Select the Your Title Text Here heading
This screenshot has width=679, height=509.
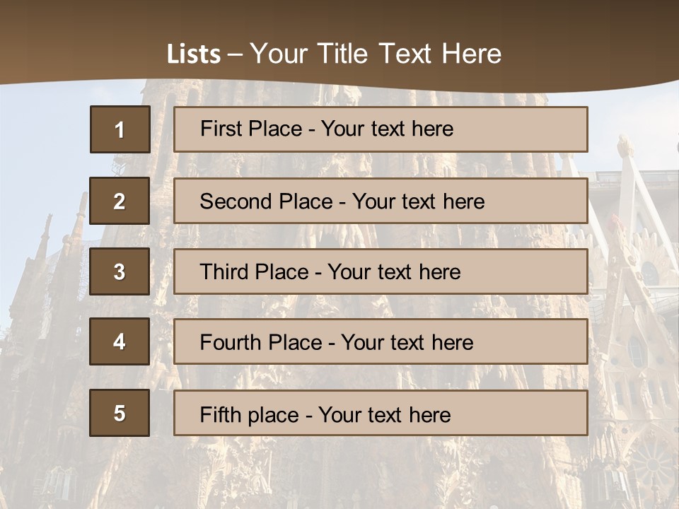pos(376,54)
